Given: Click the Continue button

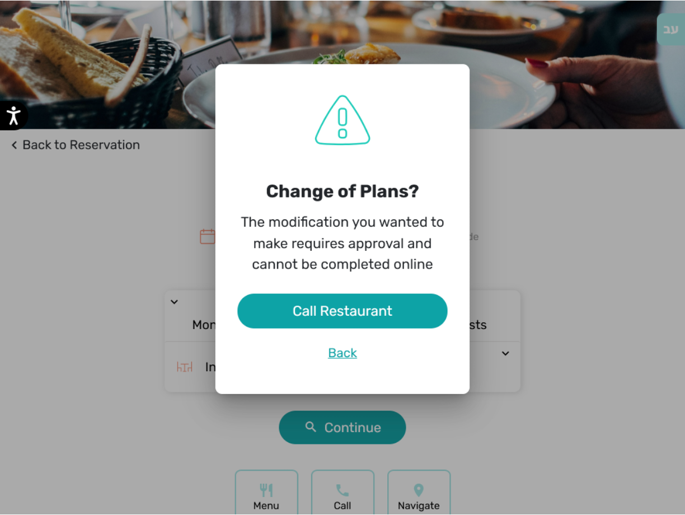Looking at the screenshot, I should 342,428.
